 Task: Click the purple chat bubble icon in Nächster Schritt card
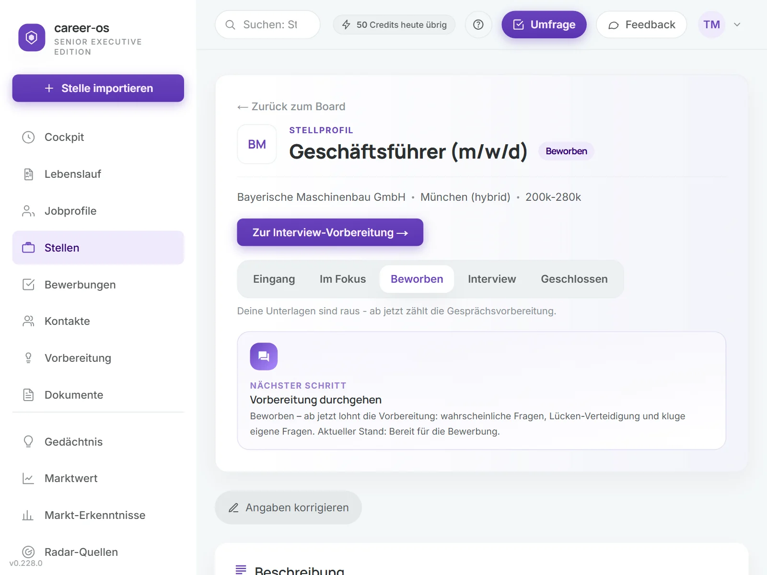tap(264, 356)
